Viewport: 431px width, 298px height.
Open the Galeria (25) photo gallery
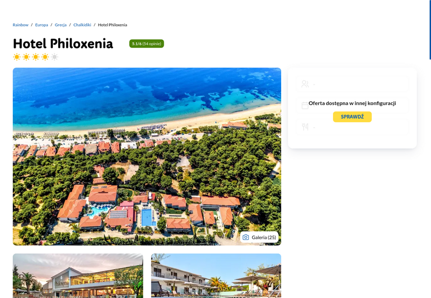[259, 237]
